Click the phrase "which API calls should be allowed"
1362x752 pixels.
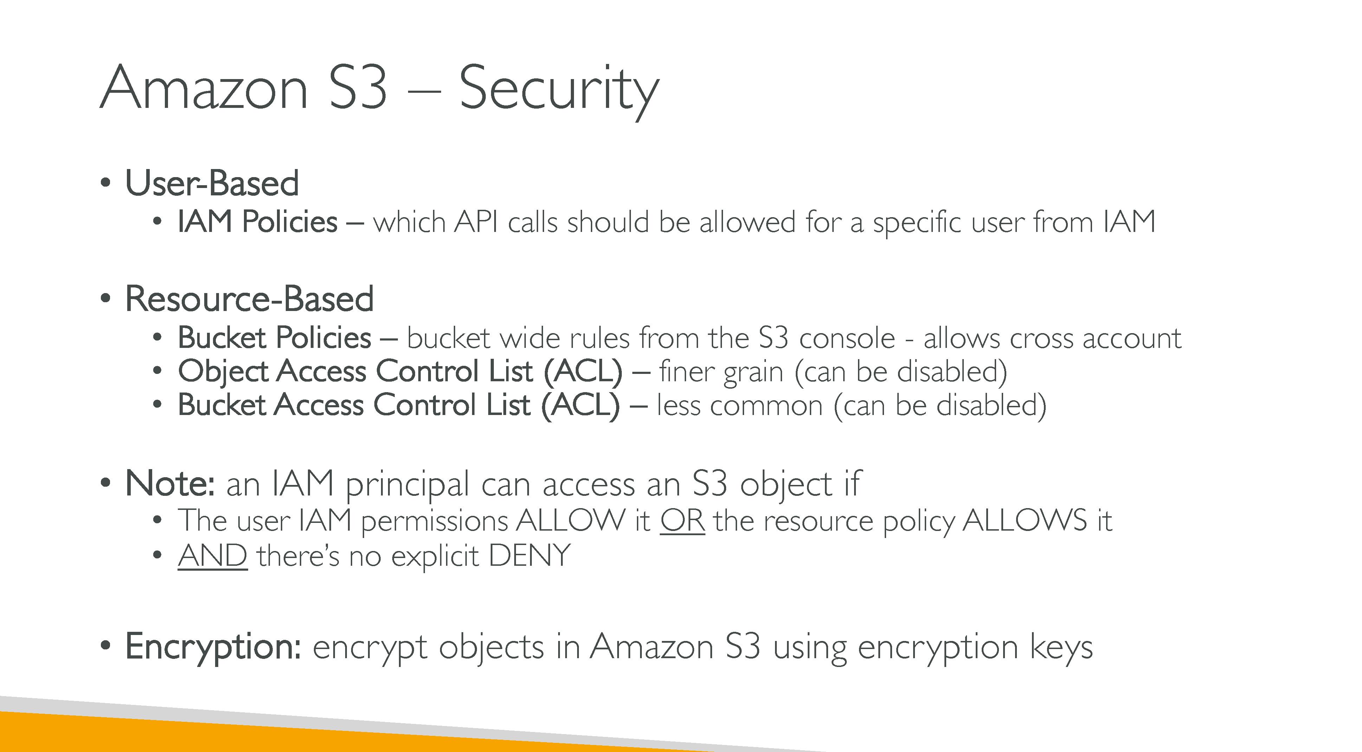(584, 221)
